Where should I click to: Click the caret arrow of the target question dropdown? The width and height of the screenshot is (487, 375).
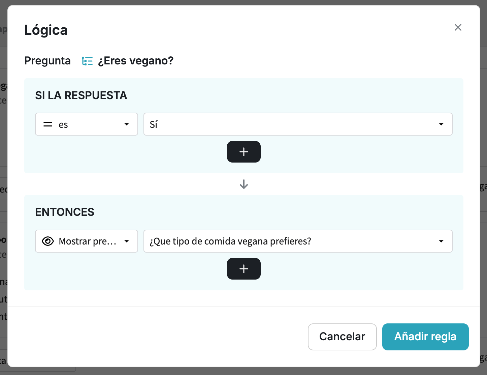pyautogui.click(x=441, y=241)
